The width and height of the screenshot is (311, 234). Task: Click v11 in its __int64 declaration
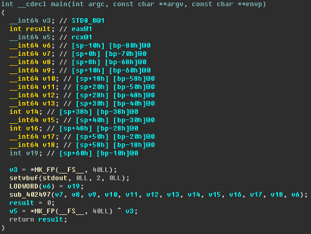[x=49, y=87]
